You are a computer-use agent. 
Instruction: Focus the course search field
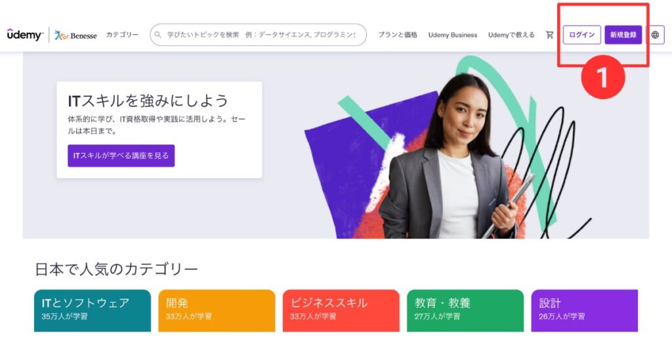tap(259, 35)
